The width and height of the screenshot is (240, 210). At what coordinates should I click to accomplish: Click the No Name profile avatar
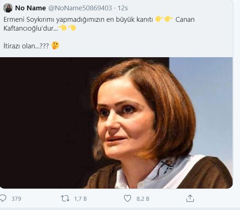[8, 8]
